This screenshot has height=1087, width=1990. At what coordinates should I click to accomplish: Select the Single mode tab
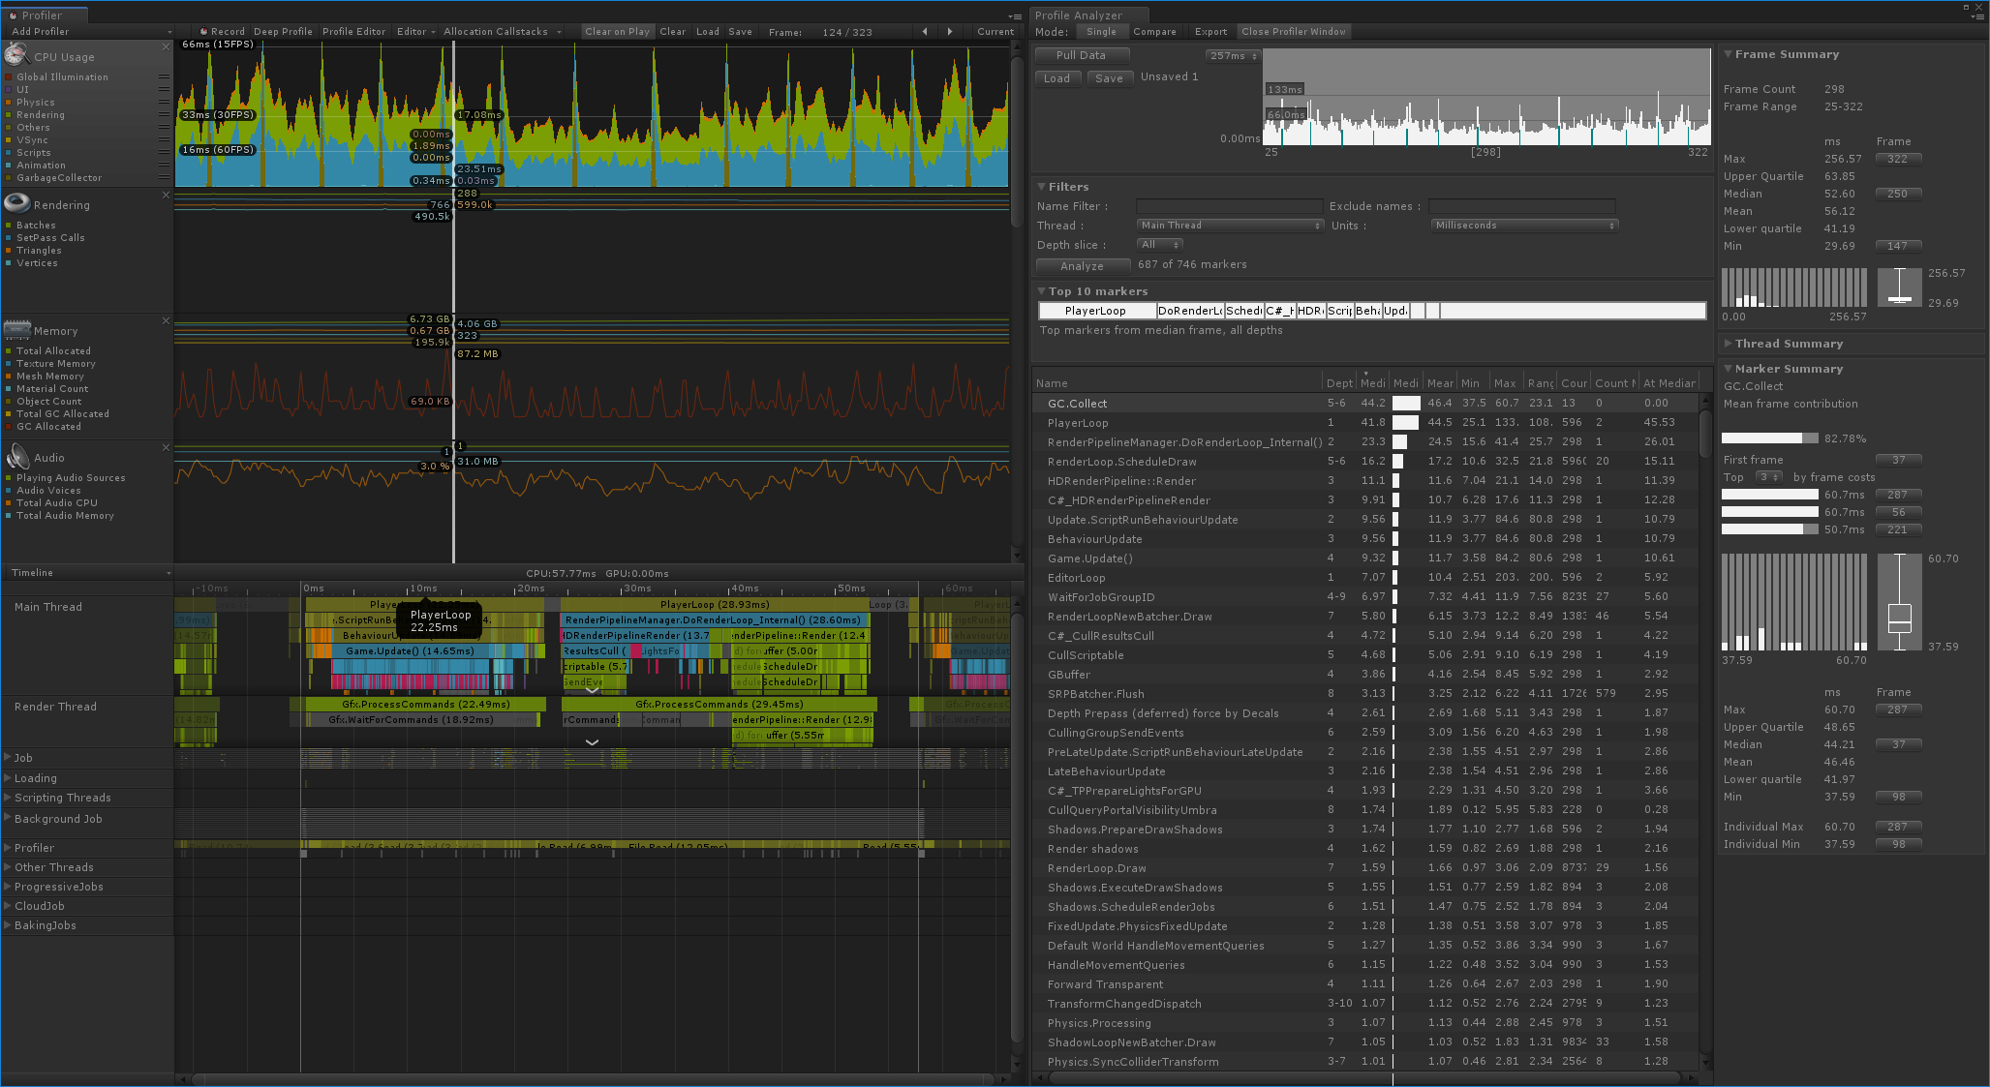[1098, 29]
